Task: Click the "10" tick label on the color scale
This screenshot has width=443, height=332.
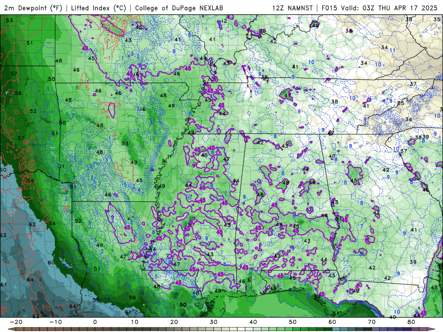Action: click(x=135, y=322)
